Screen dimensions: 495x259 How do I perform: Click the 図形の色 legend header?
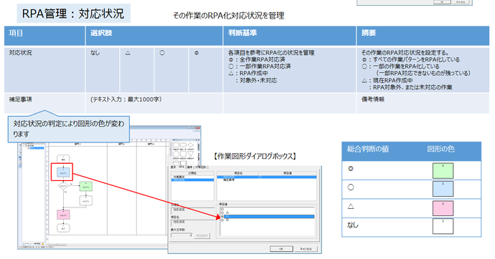point(440,149)
